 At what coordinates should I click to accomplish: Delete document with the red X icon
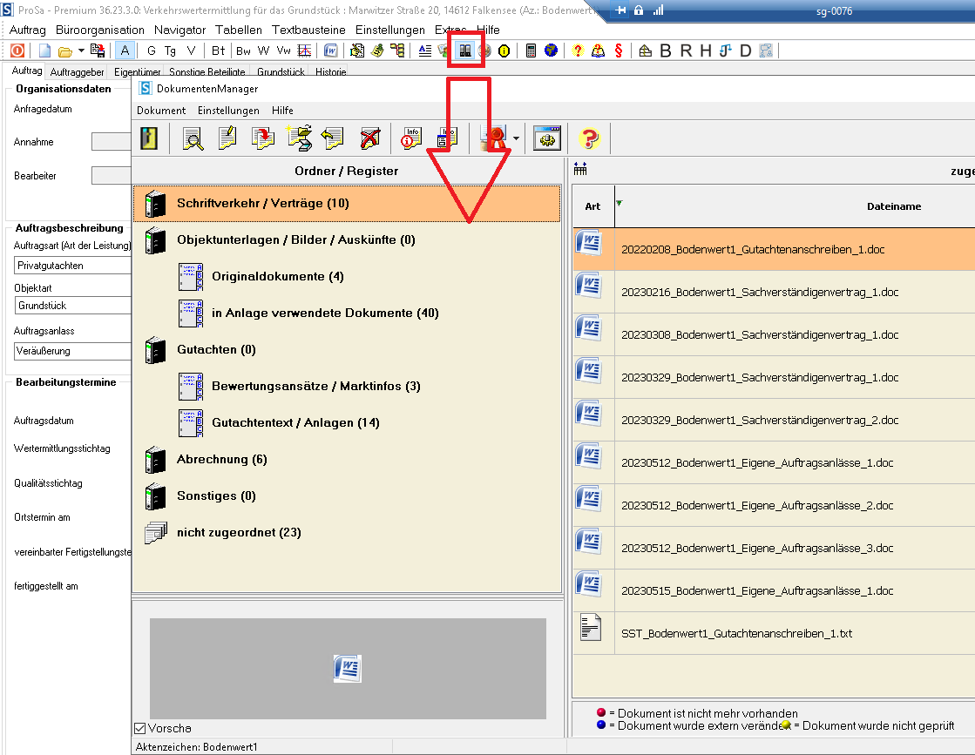click(370, 138)
